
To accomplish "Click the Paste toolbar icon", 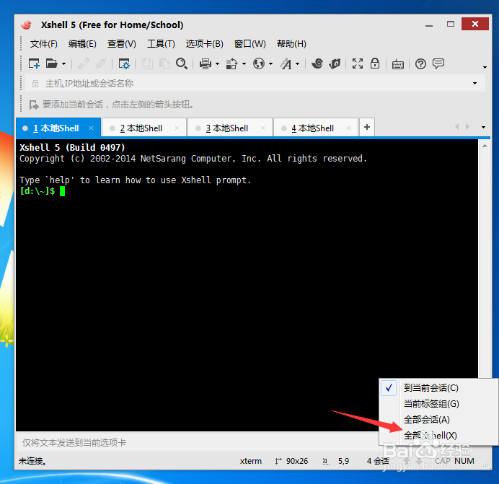I will 164,63.
